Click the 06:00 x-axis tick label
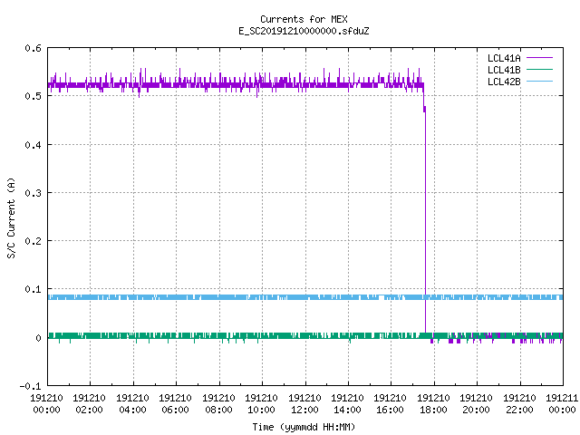The image size is (580, 435). pos(175,410)
